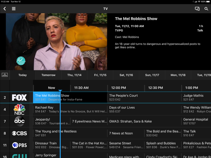211x158 pixels.
Task: Select the 1:00 PM time header
Action: coord(191,88)
